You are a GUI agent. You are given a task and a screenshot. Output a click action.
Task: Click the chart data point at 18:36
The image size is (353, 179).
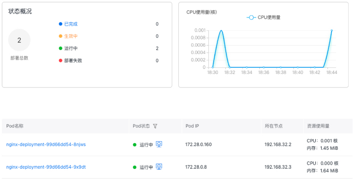coord(264,67)
